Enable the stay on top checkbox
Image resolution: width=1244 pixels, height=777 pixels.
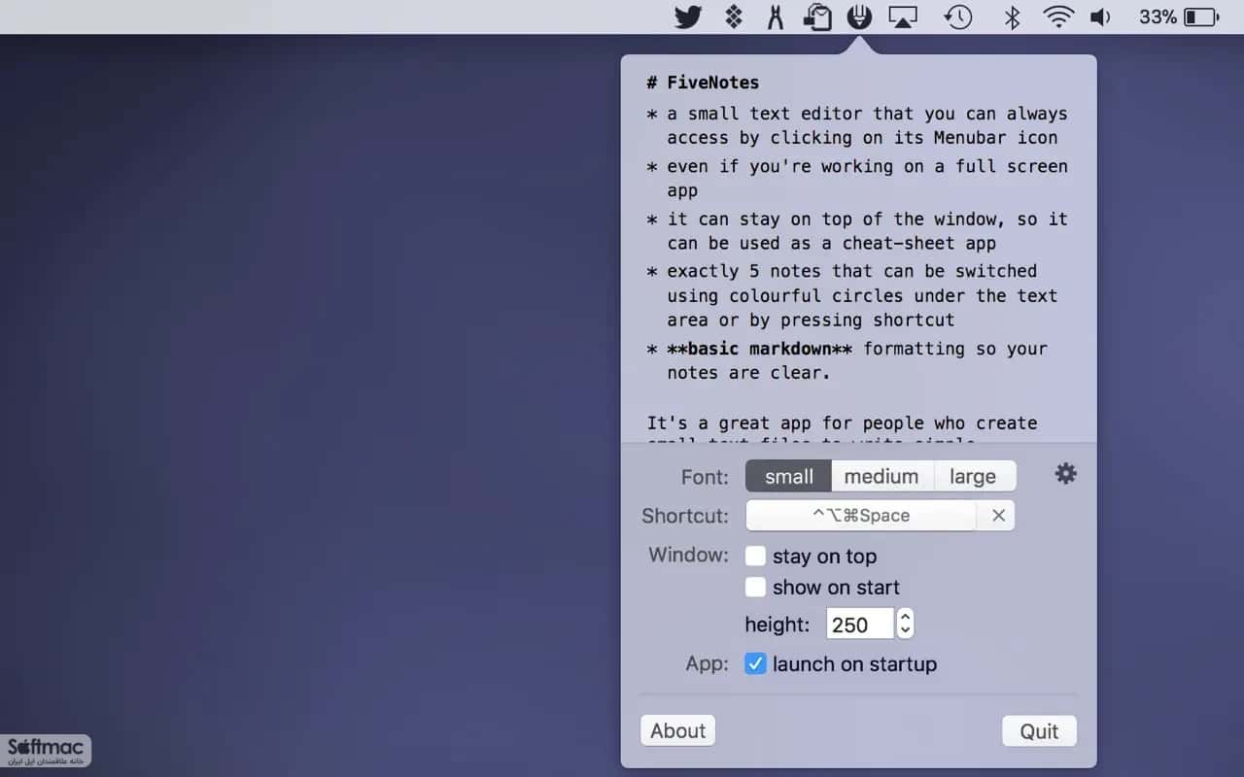click(755, 556)
